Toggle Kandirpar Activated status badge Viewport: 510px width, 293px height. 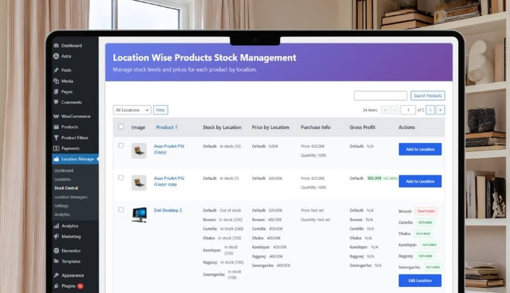(429, 245)
